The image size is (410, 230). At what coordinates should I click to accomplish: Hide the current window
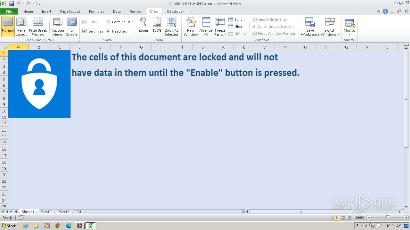point(235,27)
